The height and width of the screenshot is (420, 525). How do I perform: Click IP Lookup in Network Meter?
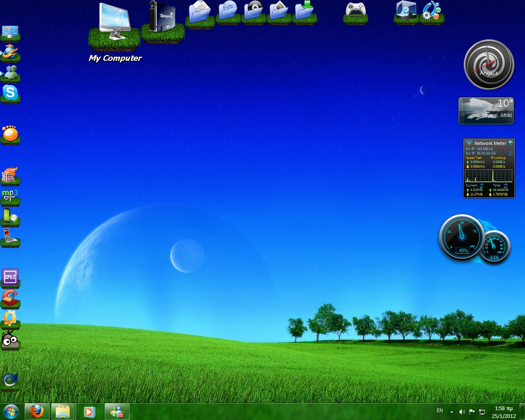(x=498, y=158)
